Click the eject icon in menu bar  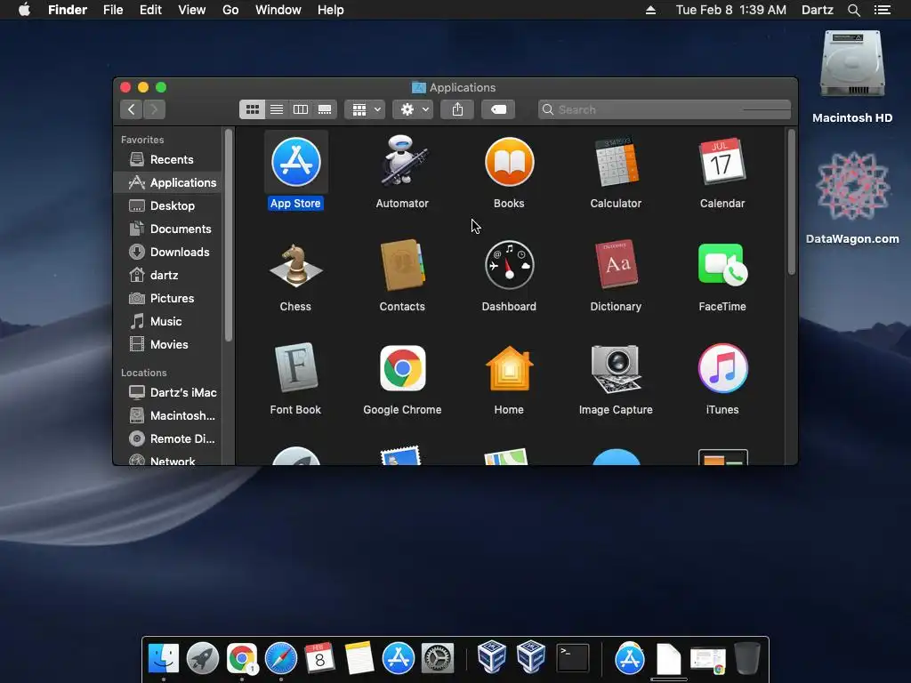pos(650,10)
